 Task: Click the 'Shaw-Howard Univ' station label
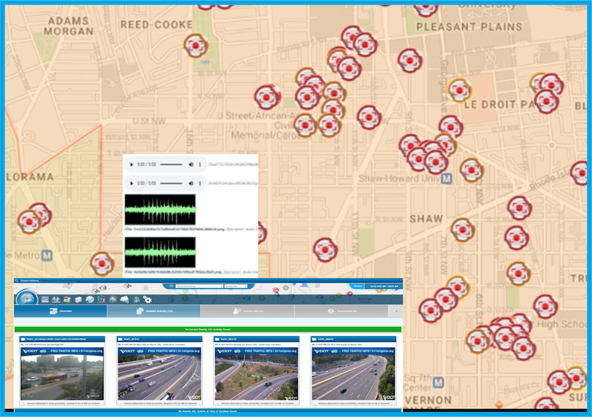click(x=399, y=178)
